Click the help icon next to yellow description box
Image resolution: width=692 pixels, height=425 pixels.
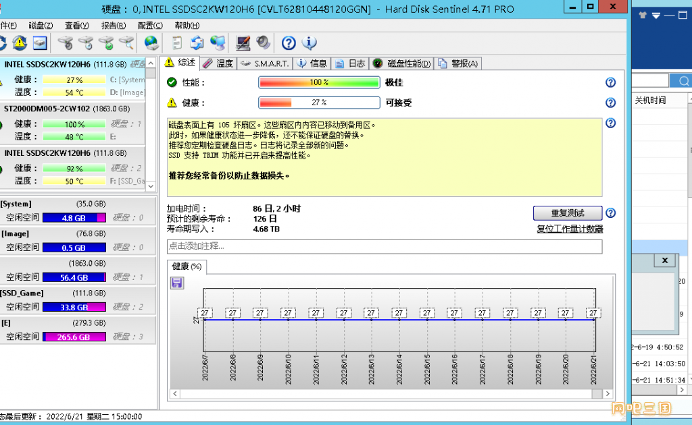coord(610,123)
